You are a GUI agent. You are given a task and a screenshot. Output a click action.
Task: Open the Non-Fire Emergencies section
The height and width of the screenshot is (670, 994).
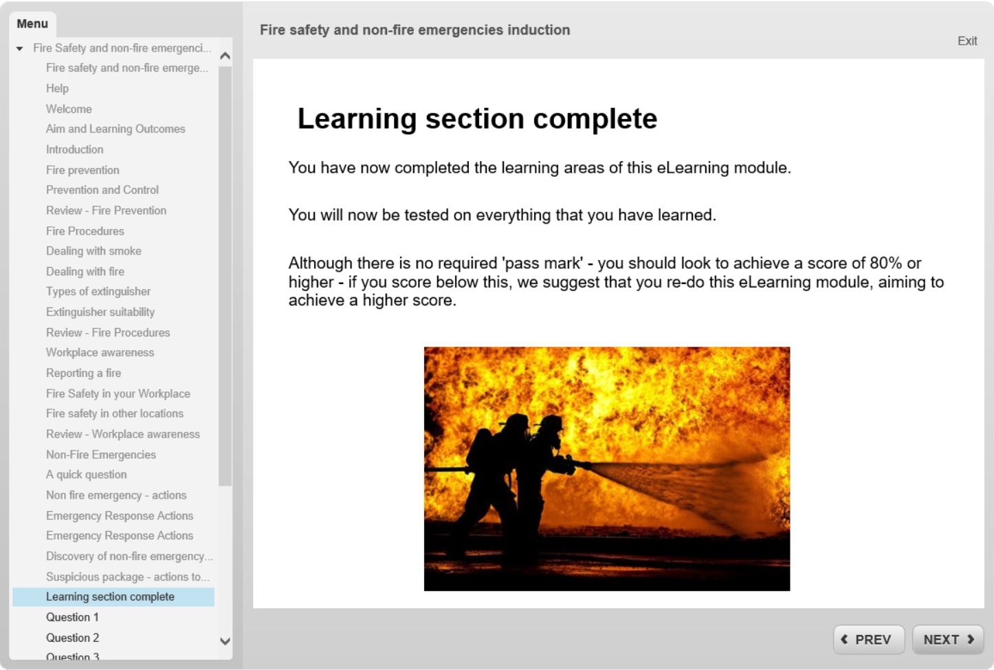tap(100, 455)
